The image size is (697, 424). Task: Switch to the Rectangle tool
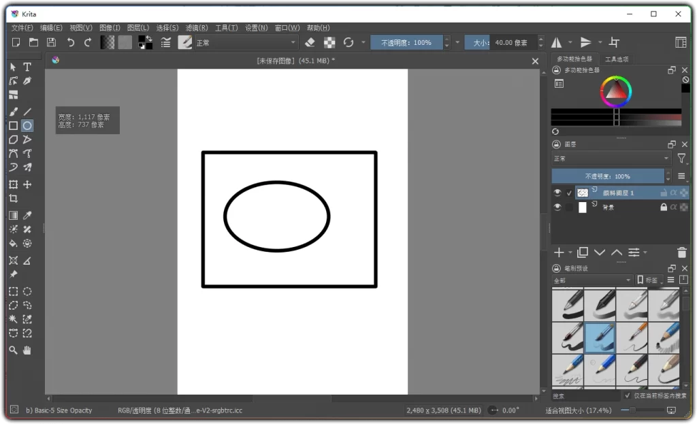14,125
